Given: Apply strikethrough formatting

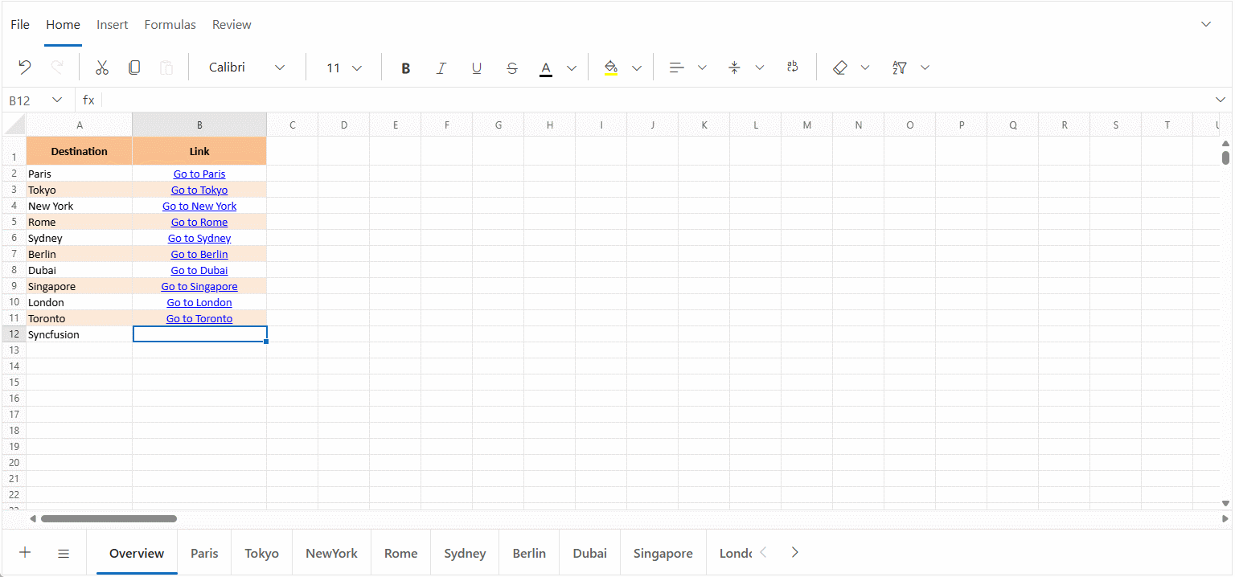Looking at the screenshot, I should coord(512,68).
